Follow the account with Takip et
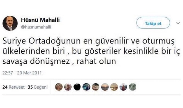This screenshot has height=108, width=183. [153, 23]
